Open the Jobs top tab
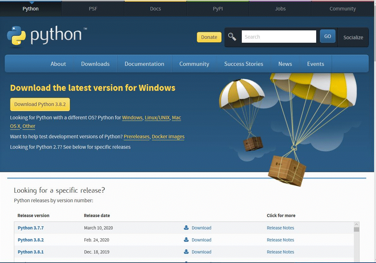The width and height of the screenshot is (376, 263). click(280, 9)
